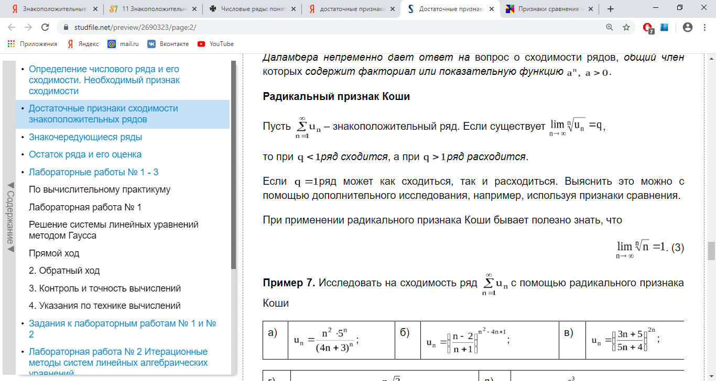The image size is (716, 381).
Task: Select По вычислительному практикуму entry
Action: pos(100,189)
